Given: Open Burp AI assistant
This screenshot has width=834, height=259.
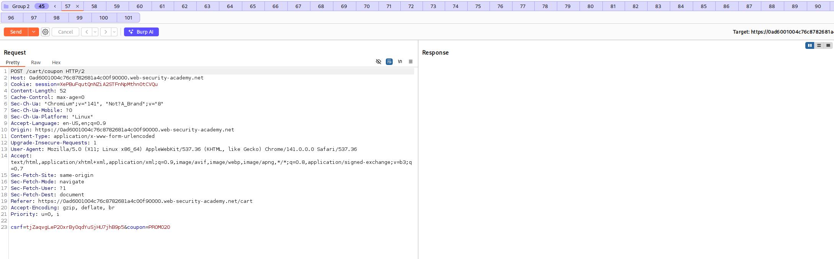Looking at the screenshot, I should 141,32.
